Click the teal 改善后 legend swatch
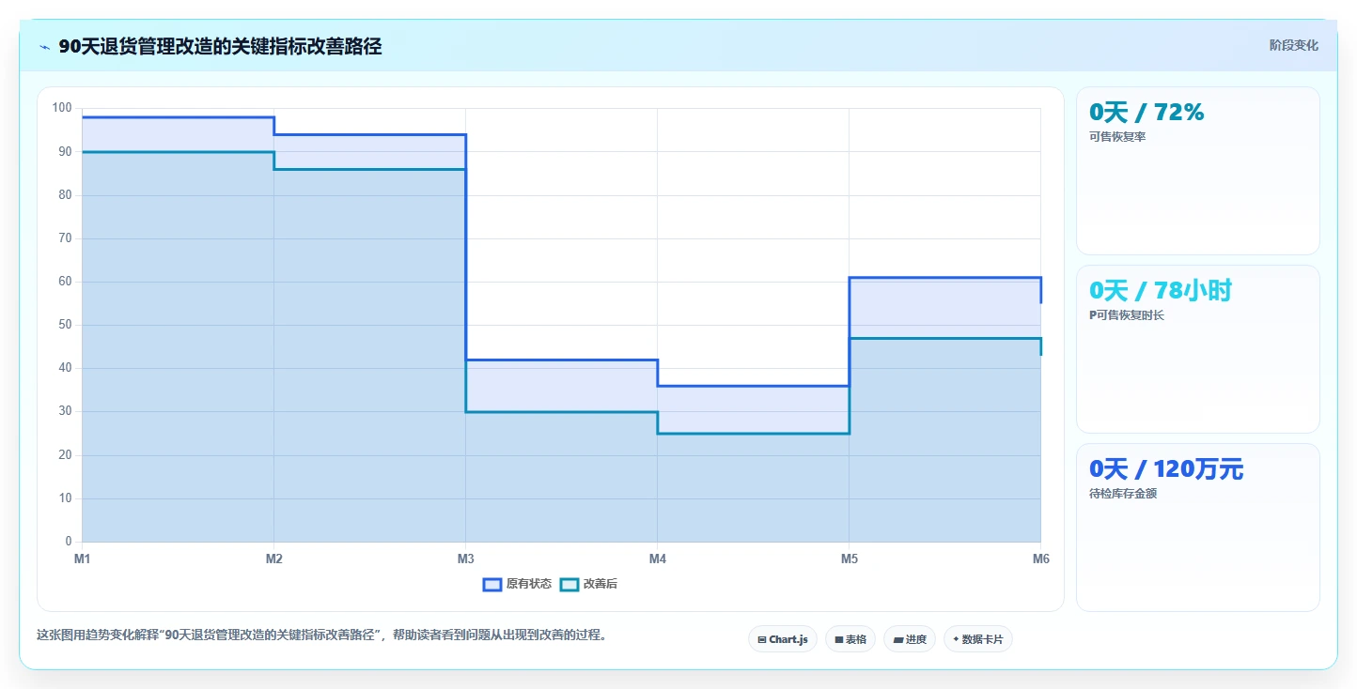This screenshot has height=689, width=1357. click(569, 584)
